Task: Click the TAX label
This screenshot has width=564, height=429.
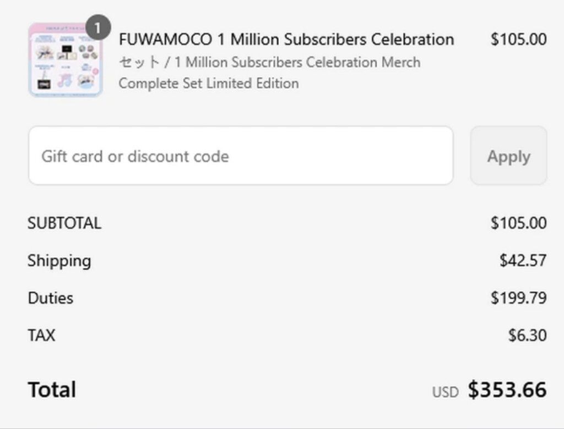Action: pos(42,335)
